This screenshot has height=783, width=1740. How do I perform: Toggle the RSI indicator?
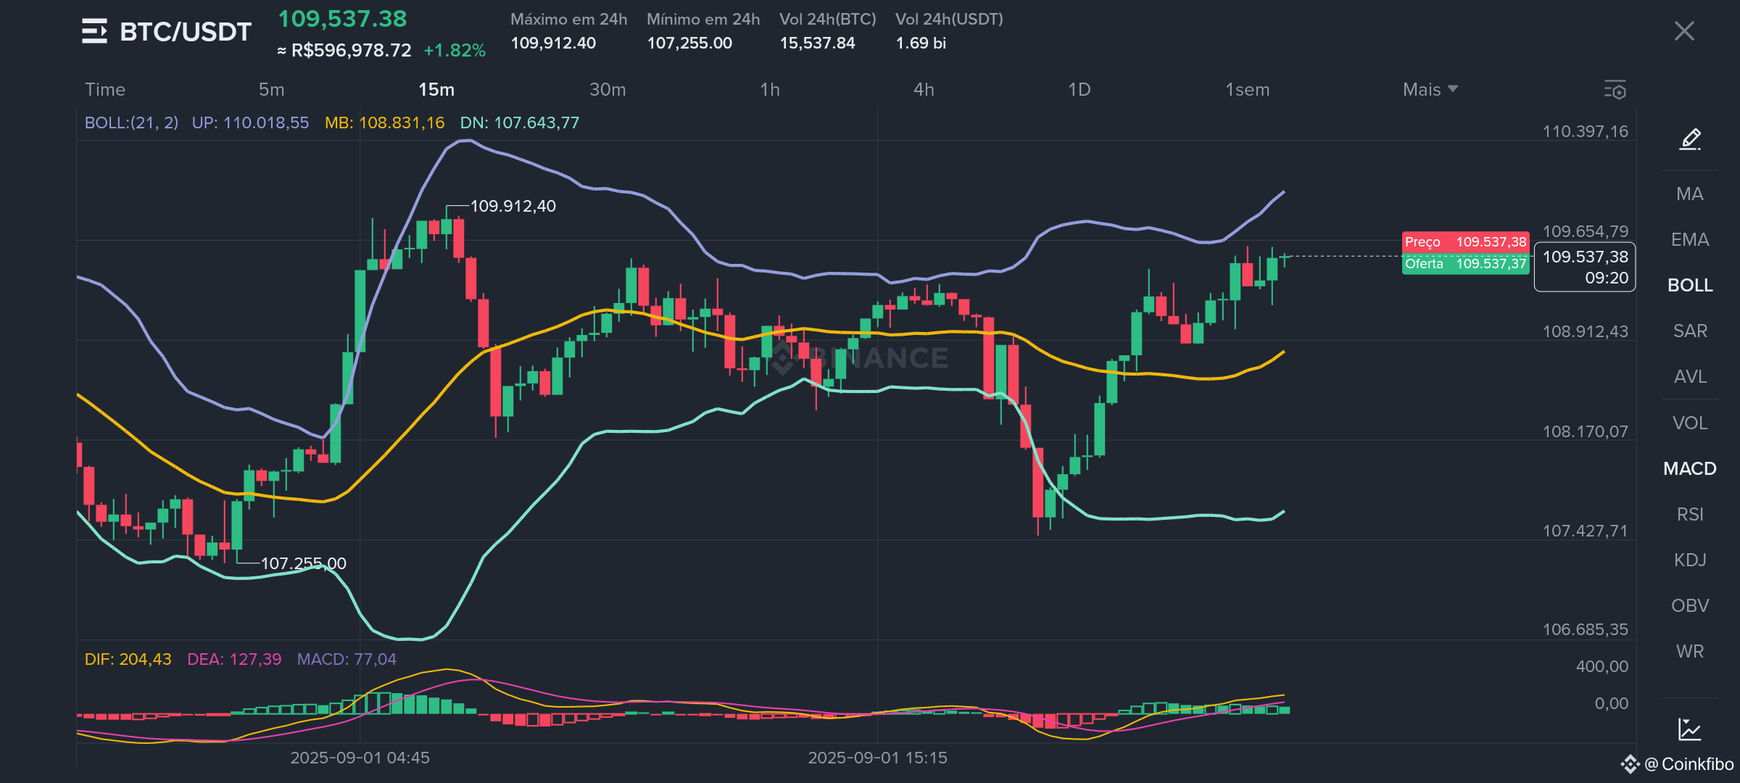click(1690, 514)
